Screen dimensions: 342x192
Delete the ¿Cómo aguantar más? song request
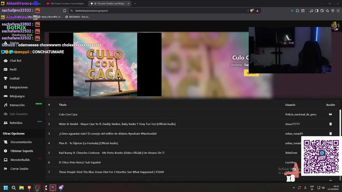(x=331, y=134)
